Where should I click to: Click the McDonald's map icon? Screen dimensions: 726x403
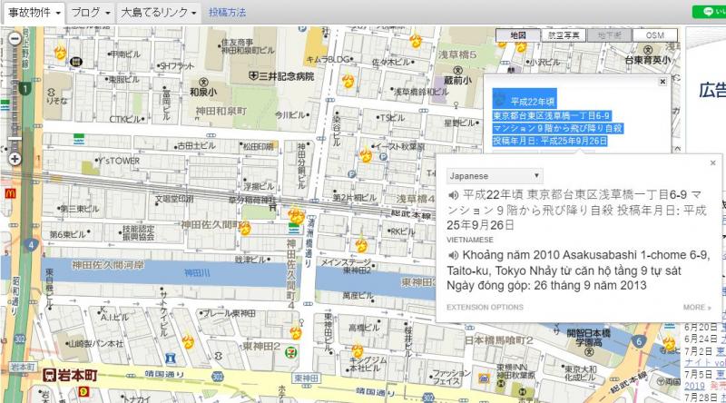10,193
